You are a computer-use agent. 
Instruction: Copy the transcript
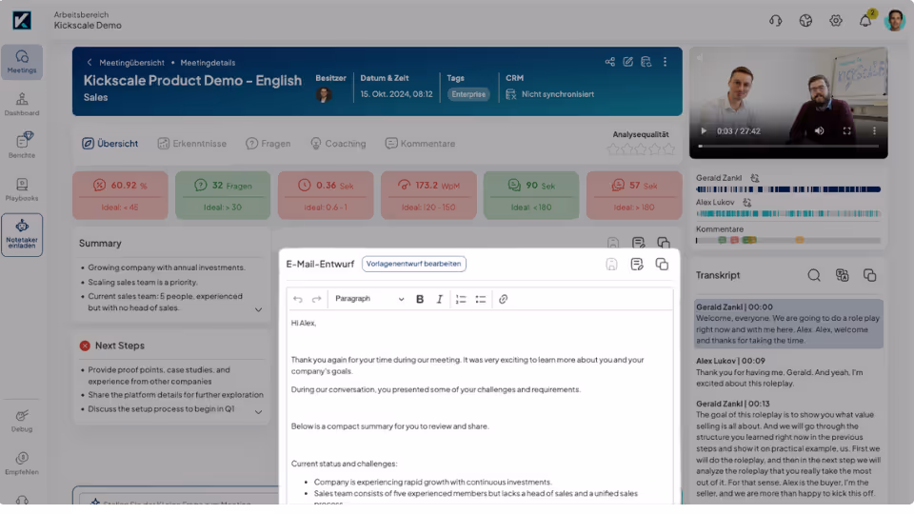click(x=869, y=275)
